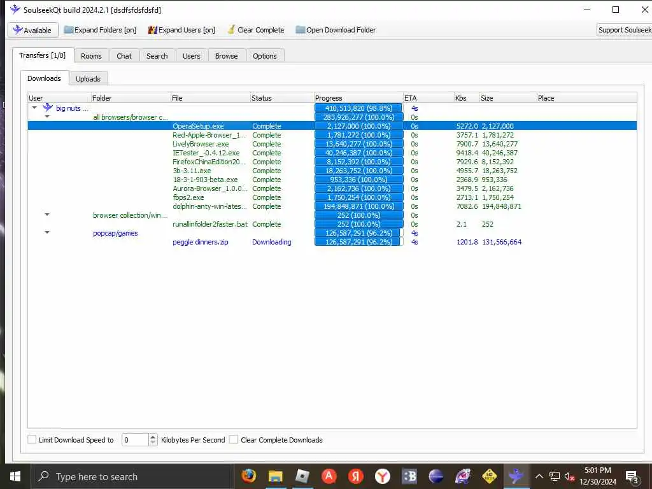Sort by the Kbs column header
This screenshot has width=652, height=489.
pos(467,98)
